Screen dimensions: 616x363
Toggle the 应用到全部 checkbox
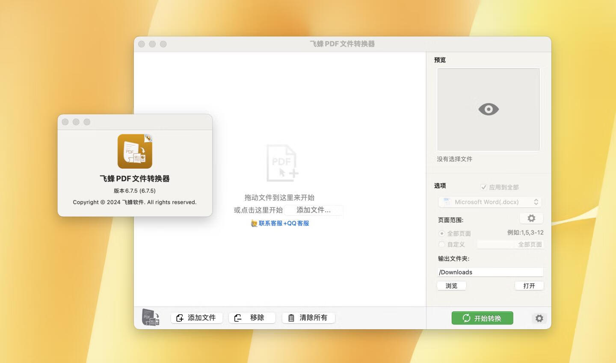483,187
